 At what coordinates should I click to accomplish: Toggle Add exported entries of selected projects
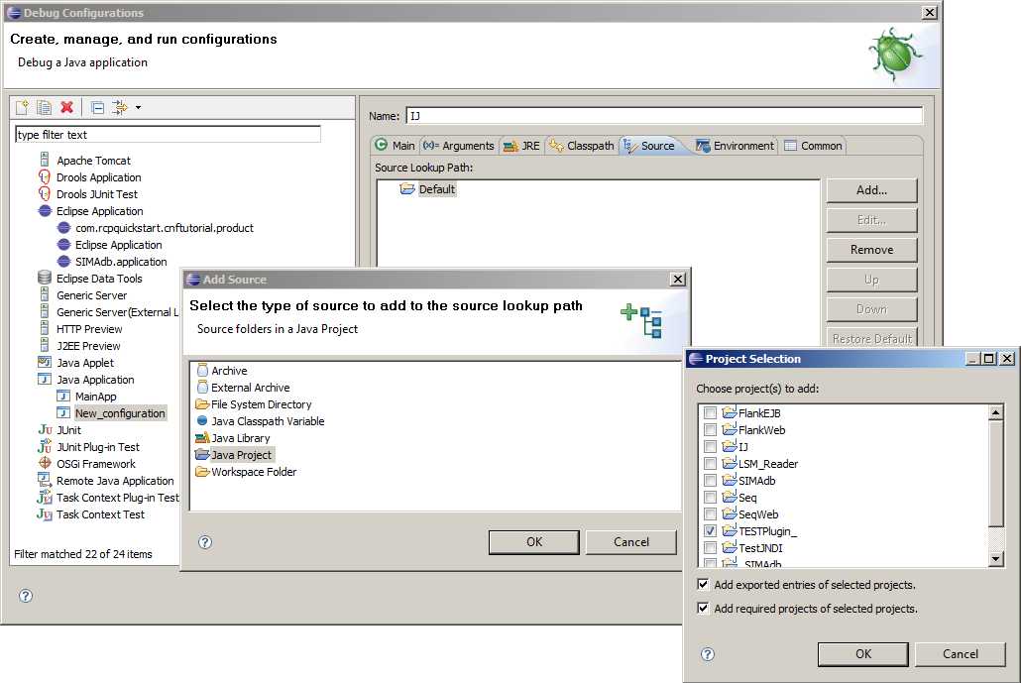pyautogui.click(x=703, y=584)
